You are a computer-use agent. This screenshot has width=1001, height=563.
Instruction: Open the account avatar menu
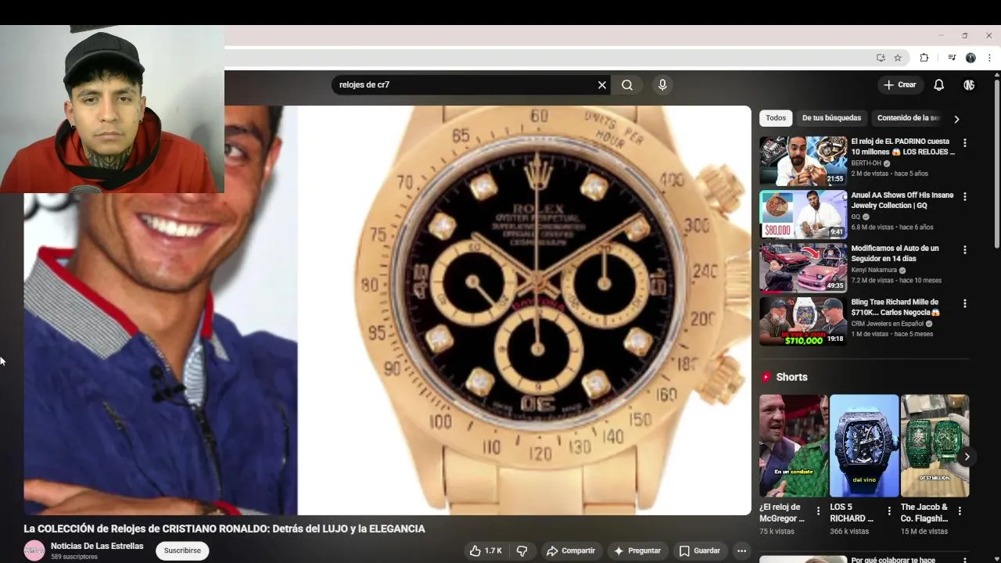[x=969, y=85]
